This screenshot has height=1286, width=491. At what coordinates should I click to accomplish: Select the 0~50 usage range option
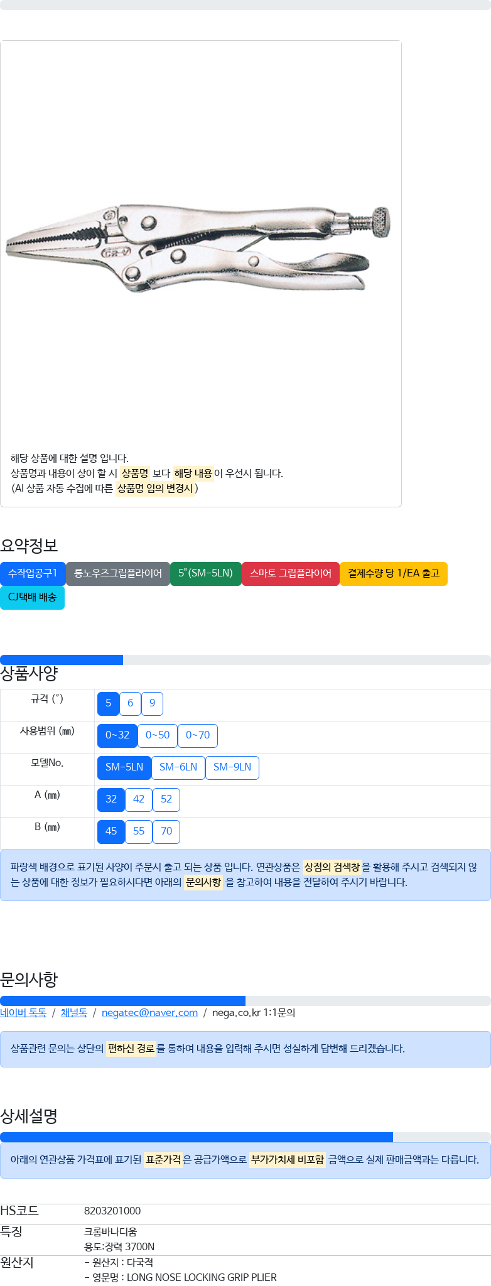pos(158,735)
